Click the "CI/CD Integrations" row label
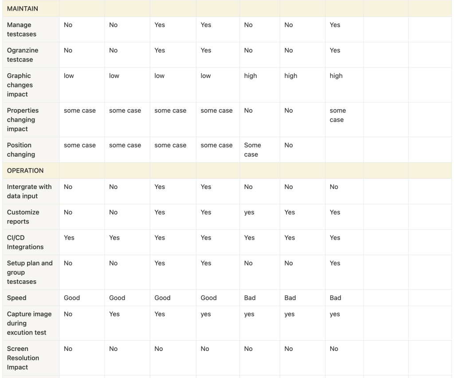The width and height of the screenshot is (454, 378). click(25, 242)
